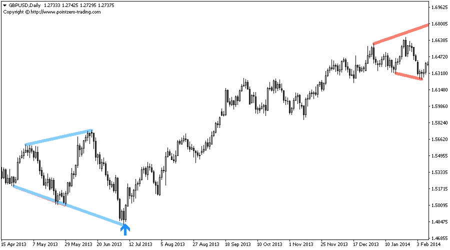Expand the triangle beside GBPUSD,Daily title
This screenshot has height=250, width=450.
(x=5, y=5)
